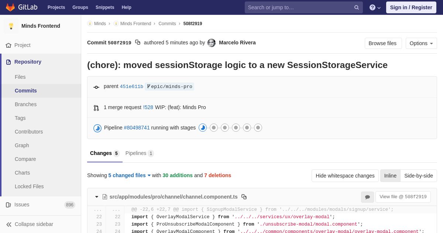443x233 pixels.
Task: Expand the 5 changed files dropdown
Action: (x=130, y=175)
